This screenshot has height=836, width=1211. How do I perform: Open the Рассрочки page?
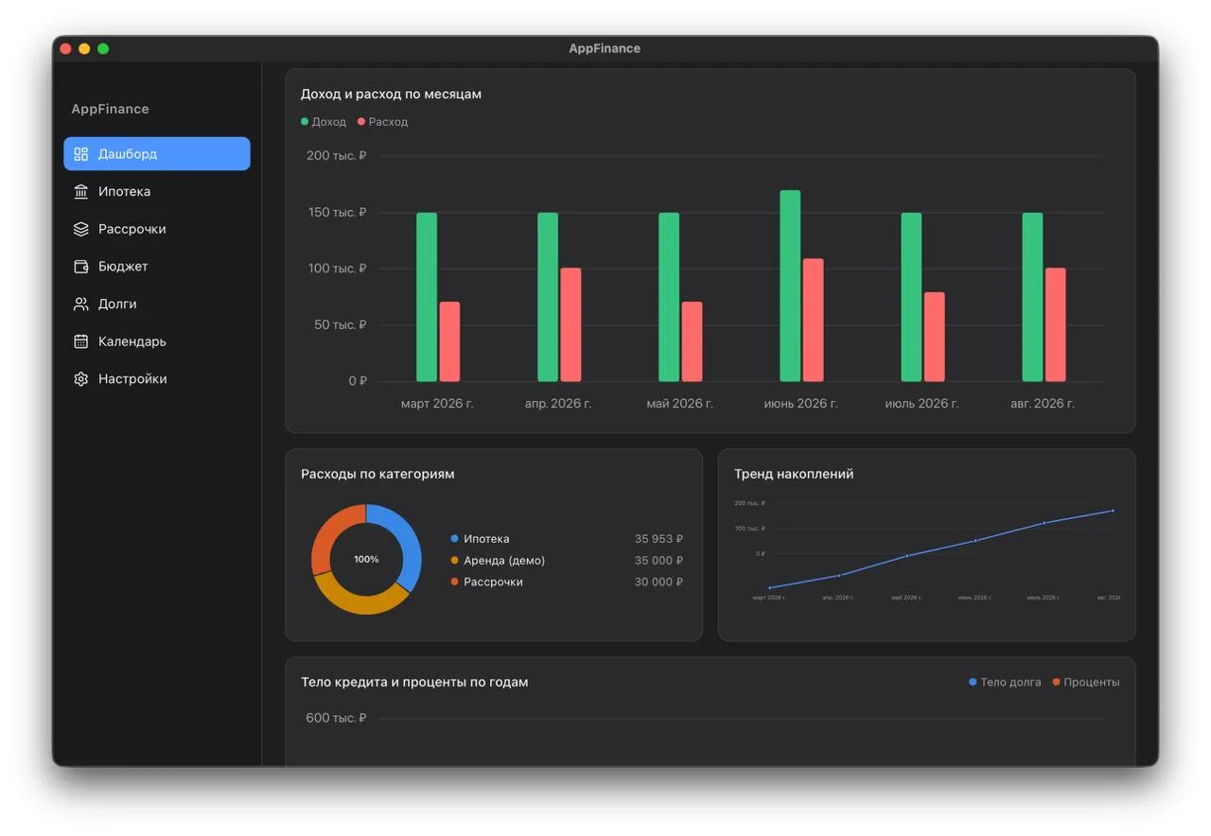pos(157,229)
